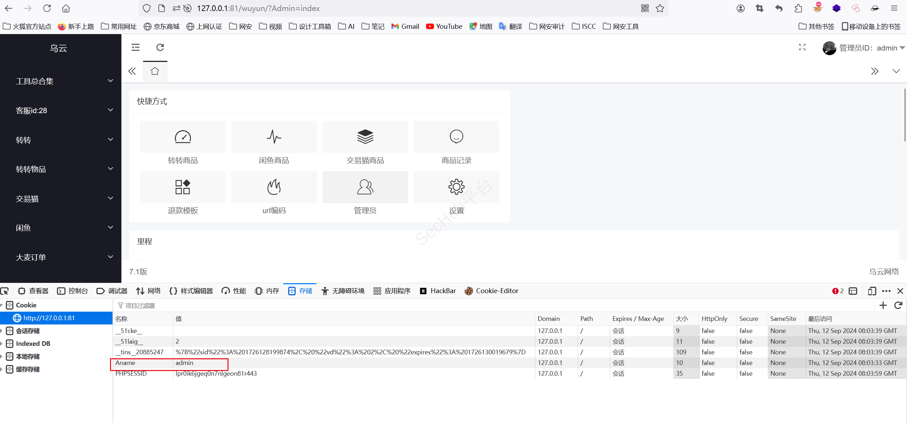Open the 转转商品 shortcut icon
Screen dimensions: 907x423
tap(183, 137)
